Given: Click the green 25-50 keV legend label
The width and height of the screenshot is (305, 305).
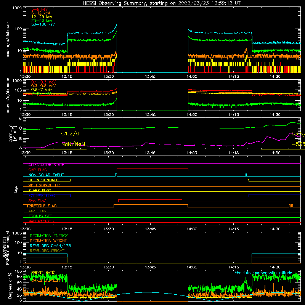Looking at the screenshot, I should click(x=42, y=21).
